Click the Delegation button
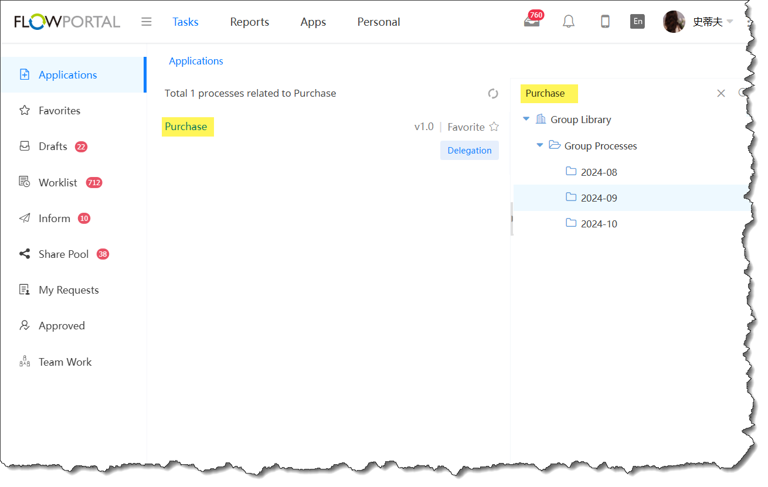 click(x=469, y=151)
